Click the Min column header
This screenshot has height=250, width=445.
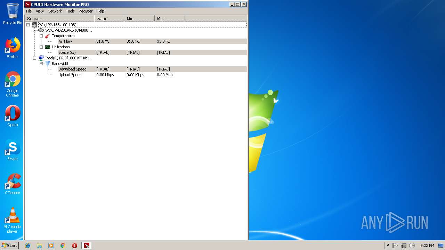click(x=139, y=18)
